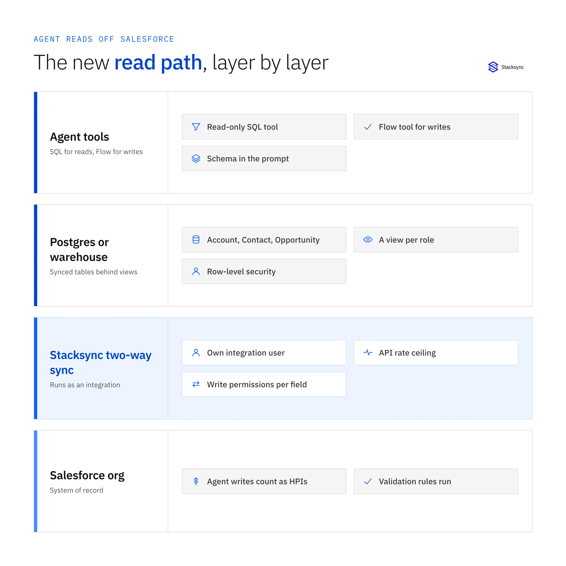Click the swap arrows icon beside Write permissions per field
The height and width of the screenshot is (566, 566).
pyautogui.click(x=196, y=384)
